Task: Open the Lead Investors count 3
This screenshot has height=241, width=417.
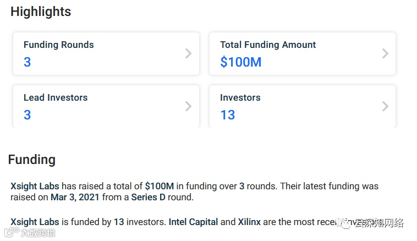Action: tap(28, 115)
